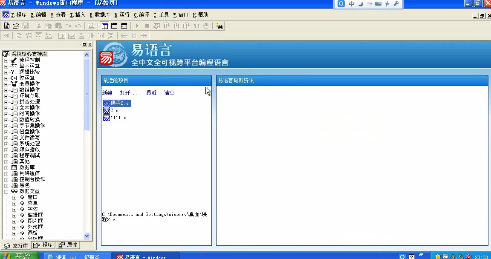Click the 清空 link to clear recent projects

click(x=169, y=92)
